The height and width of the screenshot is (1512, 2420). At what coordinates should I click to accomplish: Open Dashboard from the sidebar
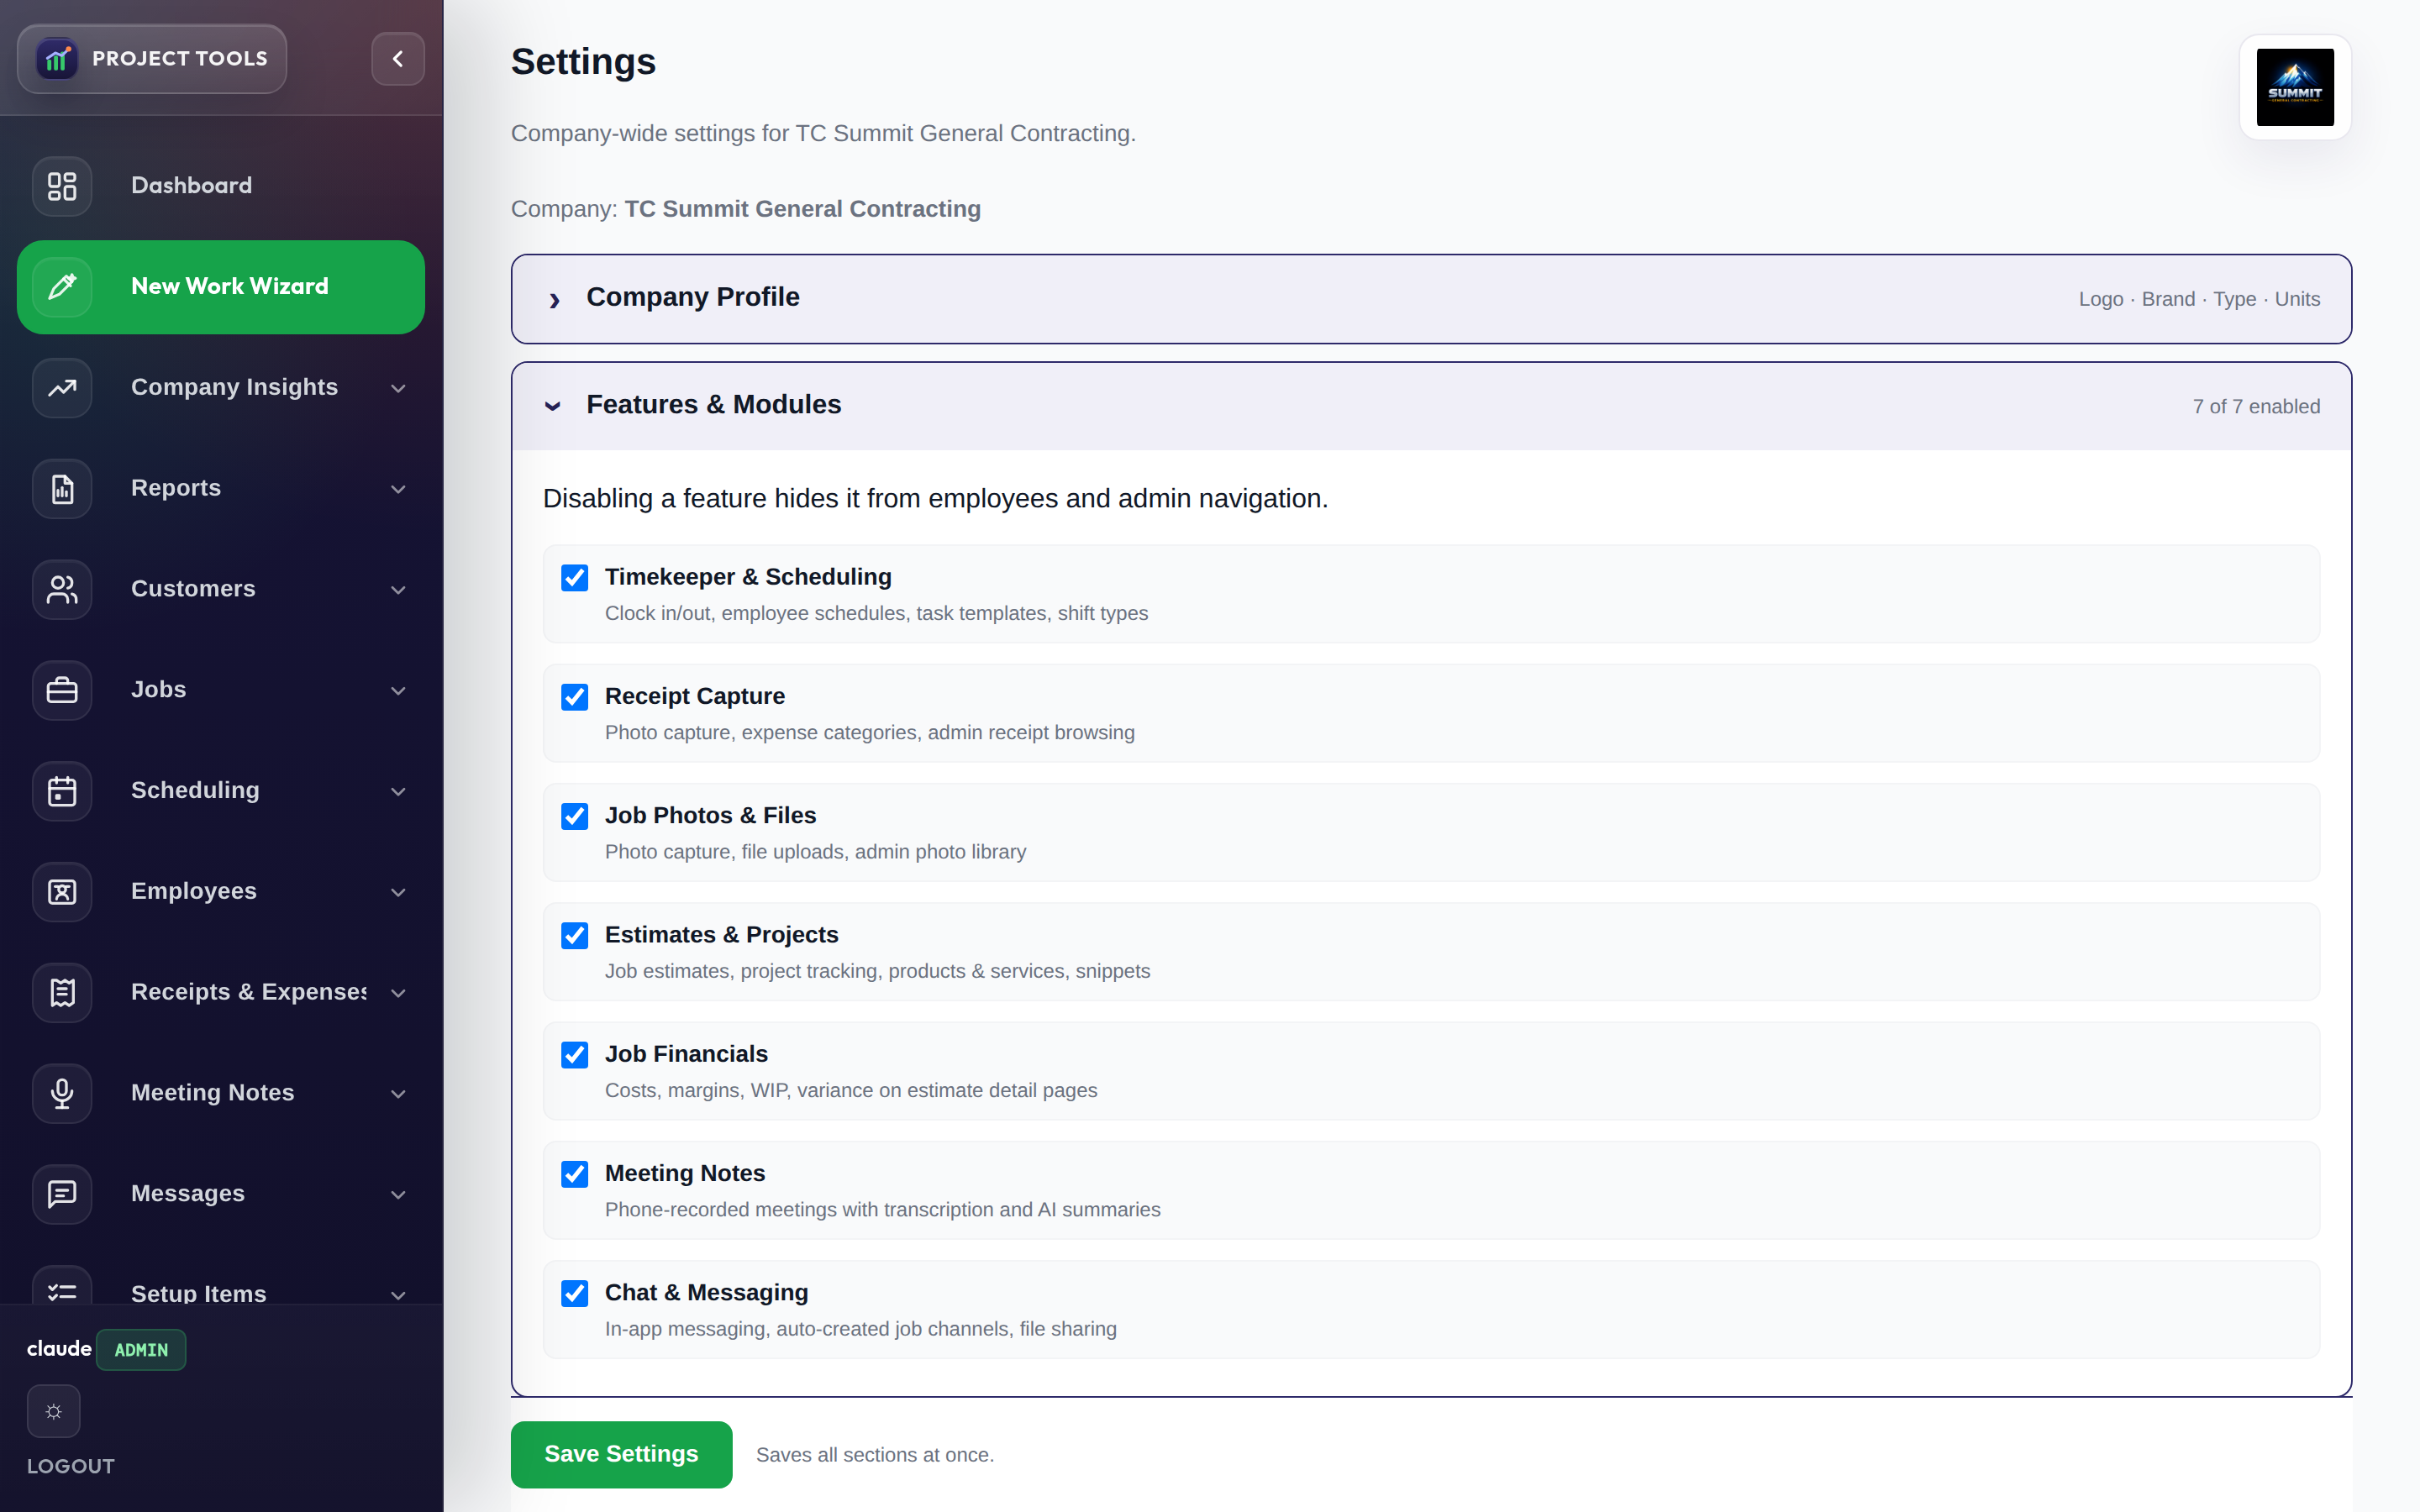pos(221,186)
